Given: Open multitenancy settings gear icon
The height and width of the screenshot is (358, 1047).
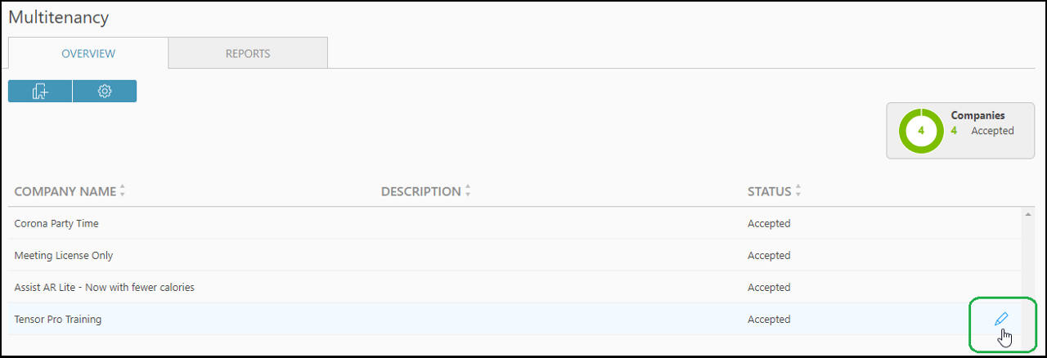Looking at the screenshot, I should tap(105, 92).
